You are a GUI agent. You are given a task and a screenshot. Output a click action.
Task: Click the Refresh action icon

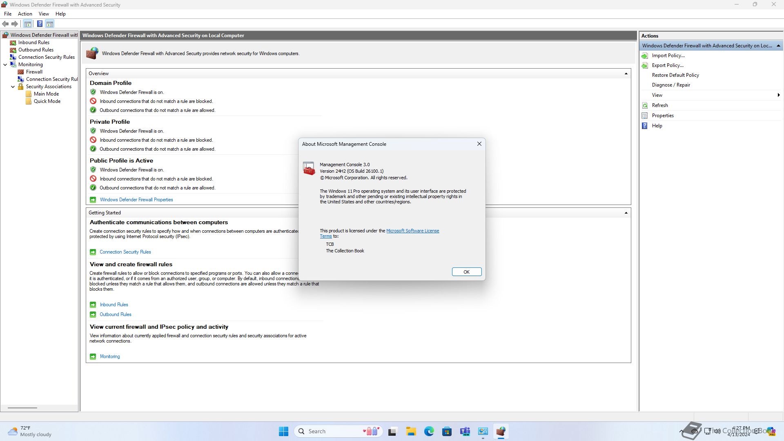(645, 105)
